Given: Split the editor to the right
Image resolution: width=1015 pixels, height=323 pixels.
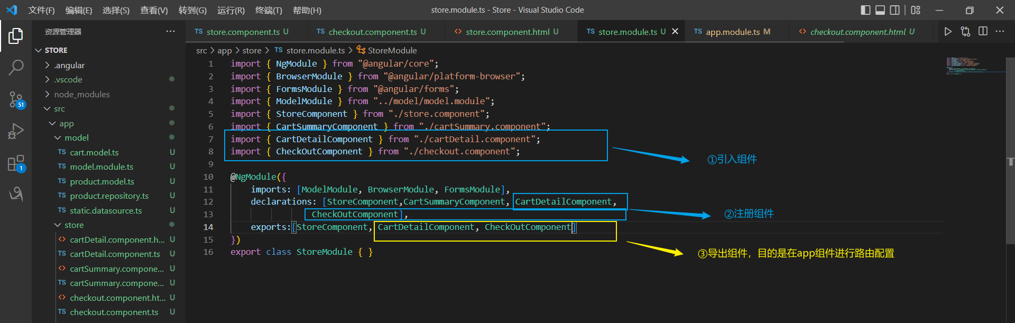Looking at the screenshot, I should 983,32.
